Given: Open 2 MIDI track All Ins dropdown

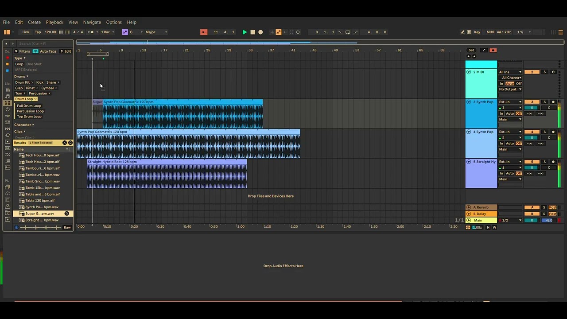Looking at the screenshot, I should (x=510, y=72).
